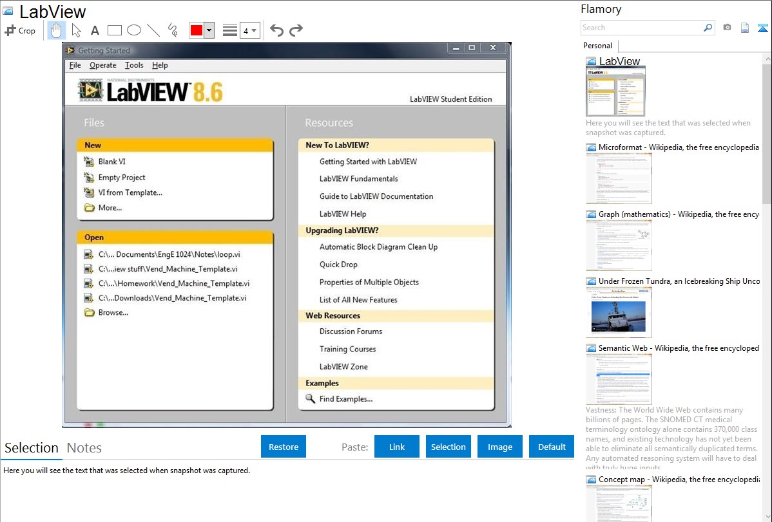Open List of All New Features
772x522 pixels.
(x=358, y=300)
